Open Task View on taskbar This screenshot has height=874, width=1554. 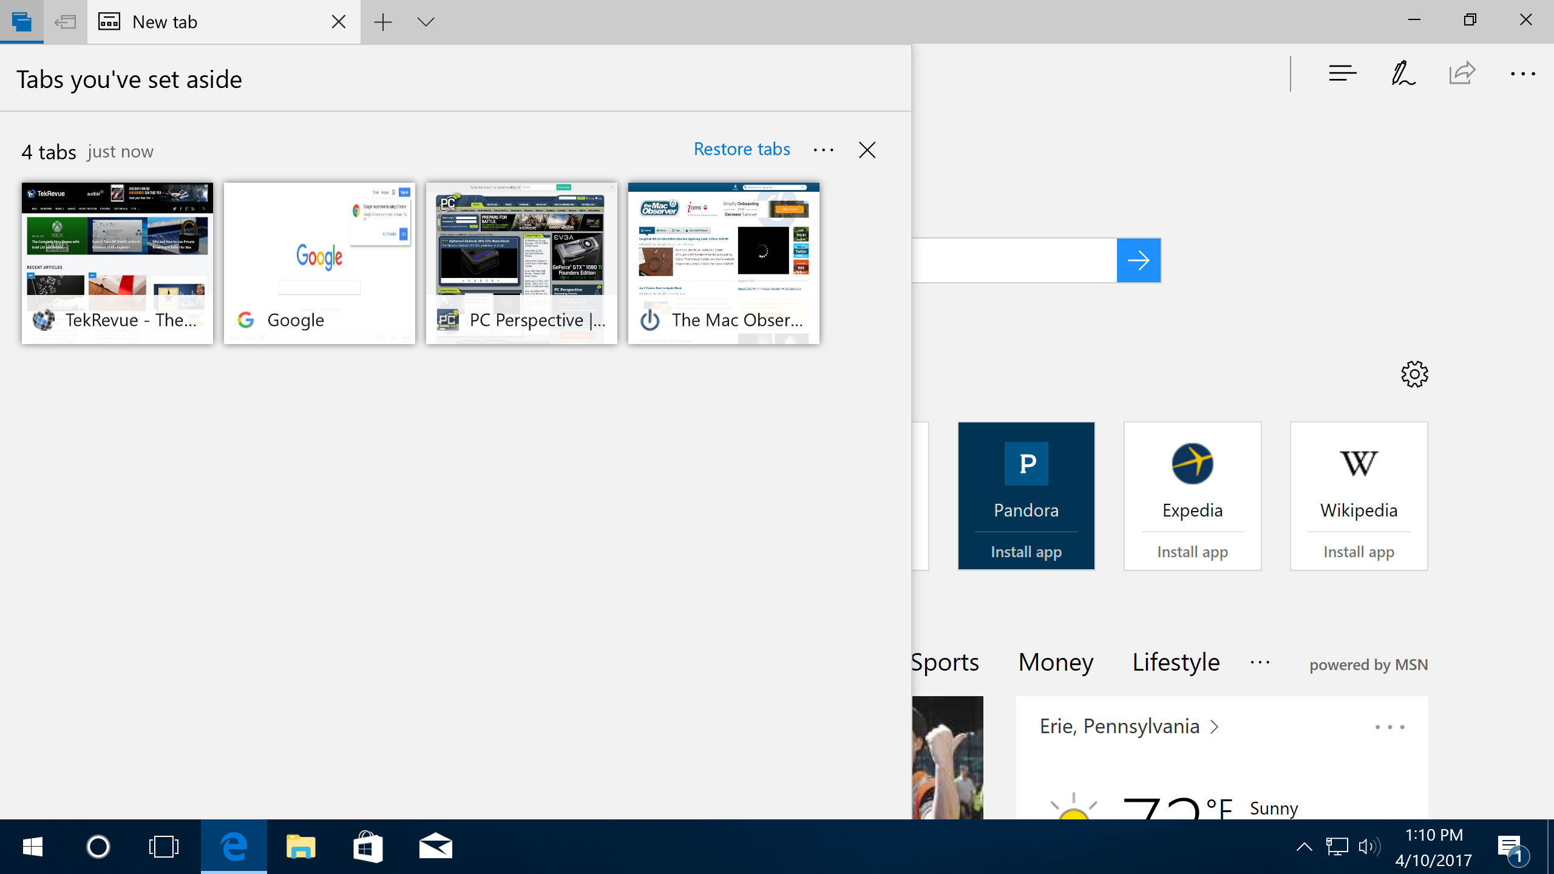click(x=164, y=847)
